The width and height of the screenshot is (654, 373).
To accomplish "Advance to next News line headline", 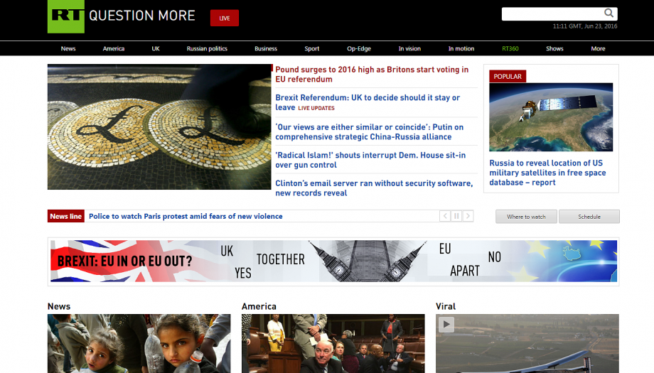I will (468, 216).
